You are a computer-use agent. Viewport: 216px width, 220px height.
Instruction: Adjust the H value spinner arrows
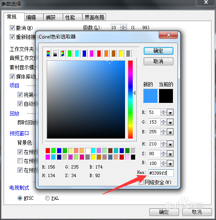[163, 144]
